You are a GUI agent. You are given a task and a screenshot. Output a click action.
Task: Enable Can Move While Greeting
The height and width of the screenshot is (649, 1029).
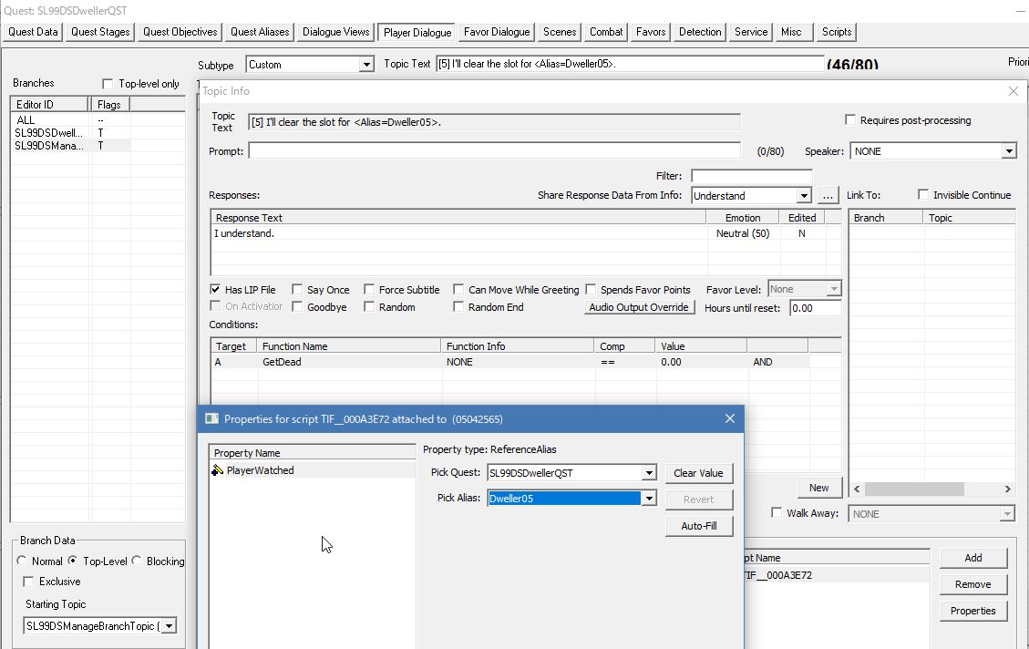coord(458,289)
